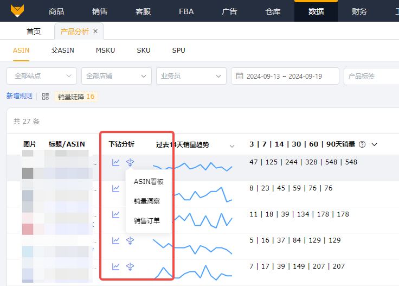Open the 业务员 dropdown
Image resolution: width=399 pixels, height=286 pixels.
pos(191,76)
